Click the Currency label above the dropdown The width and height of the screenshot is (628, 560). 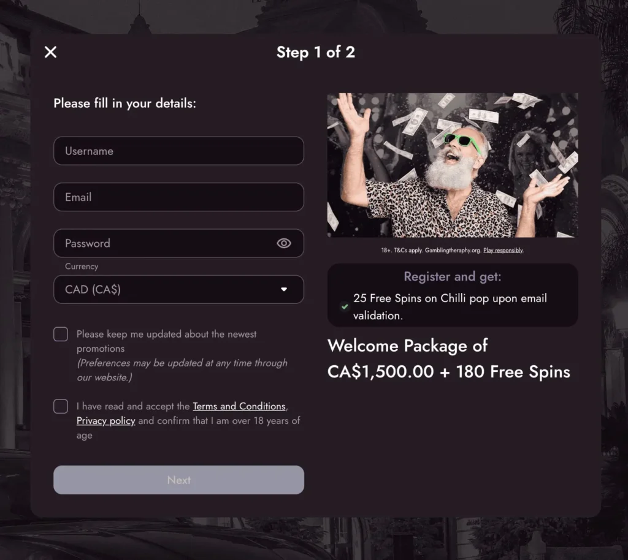[82, 267]
